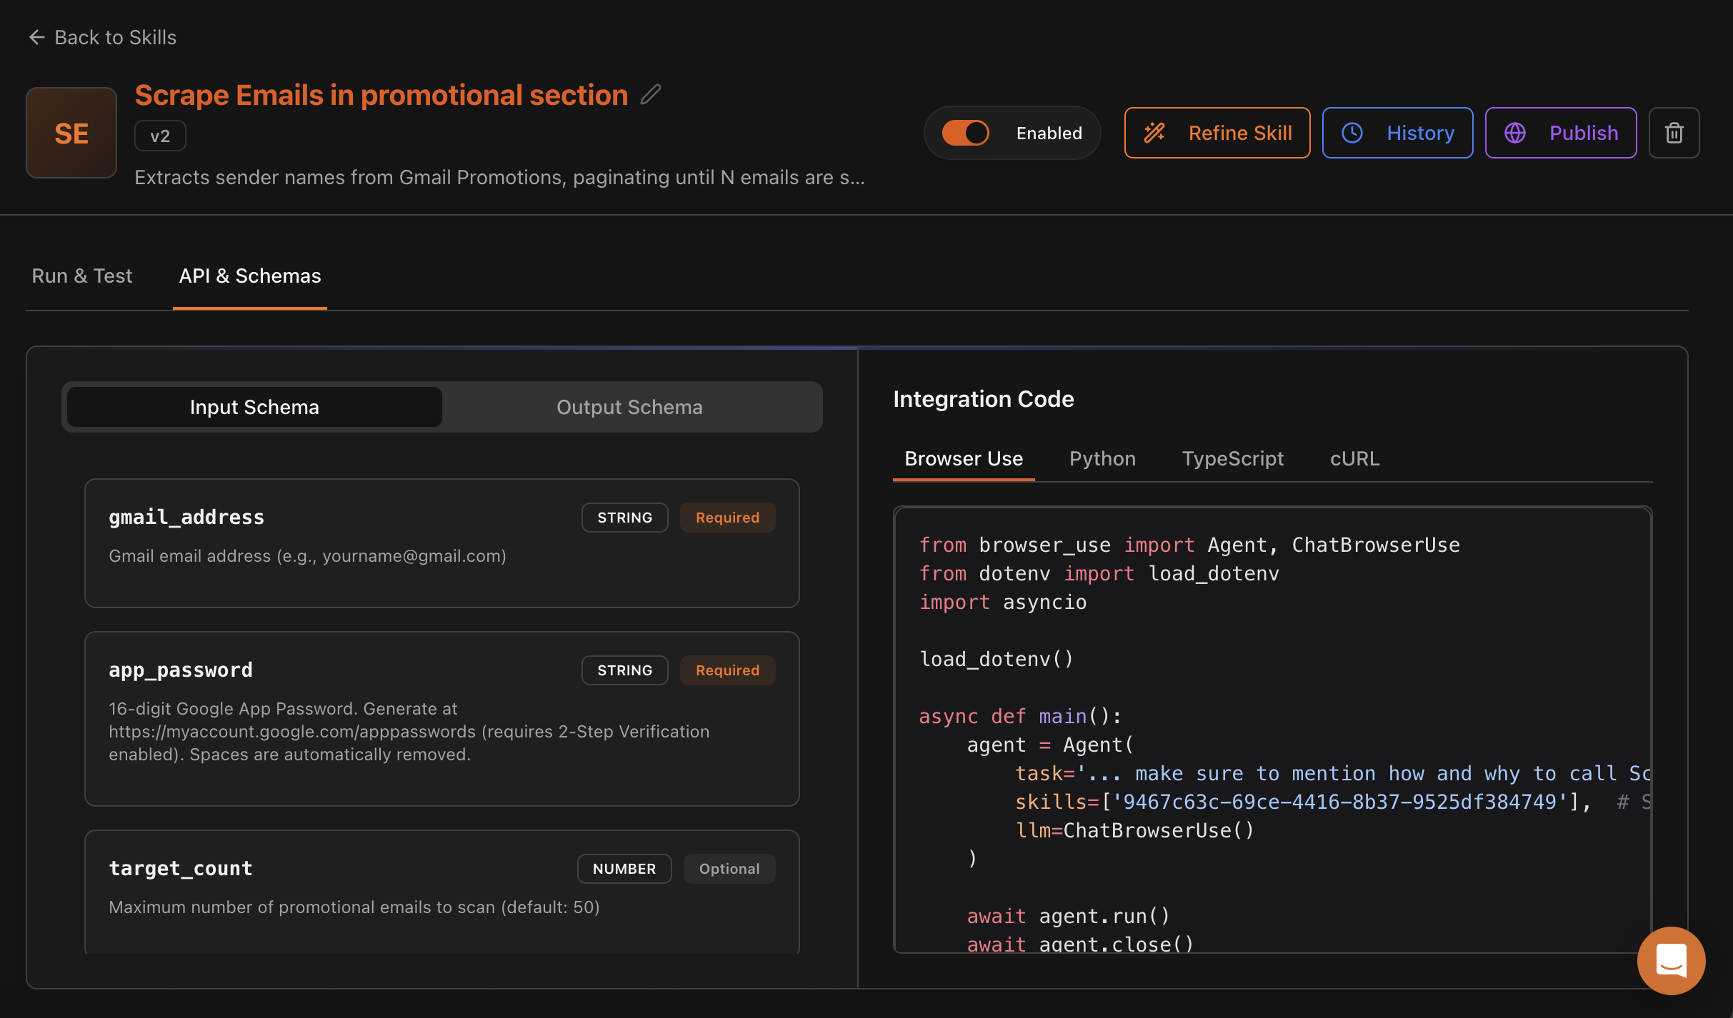Click the trash delete skill icon
This screenshot has height=1018, width=1733.
[x=1674, y=133]
